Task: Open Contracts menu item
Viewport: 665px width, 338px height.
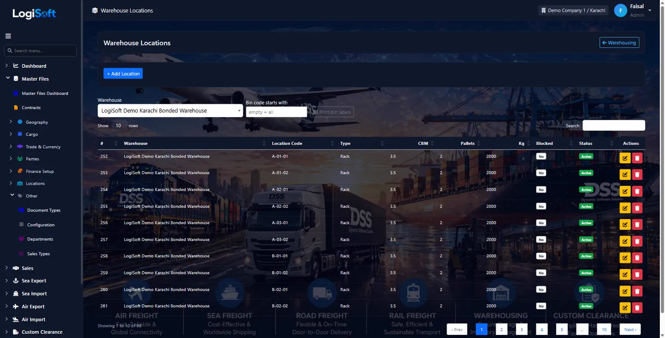Action: 31,108
